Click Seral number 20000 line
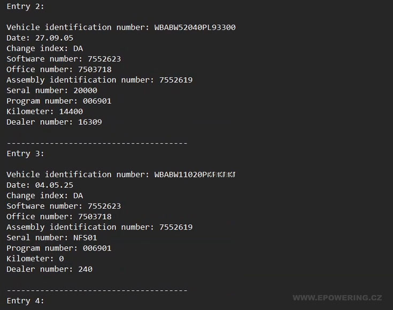The width and height of the screenshot is (393, 310). (52, 90)
